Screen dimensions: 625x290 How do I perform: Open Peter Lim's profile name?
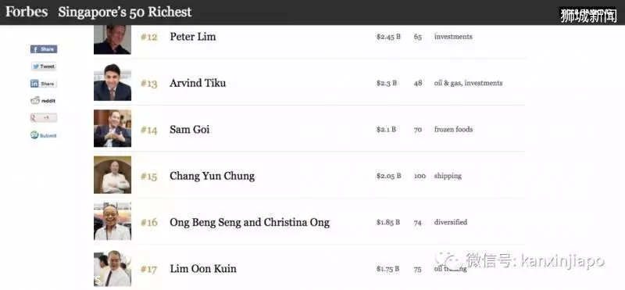click(193, 37)
